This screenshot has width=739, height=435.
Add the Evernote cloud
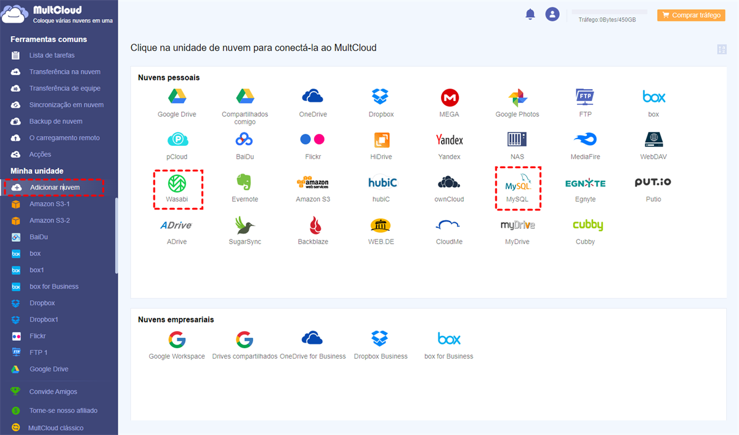click(245, 182)
